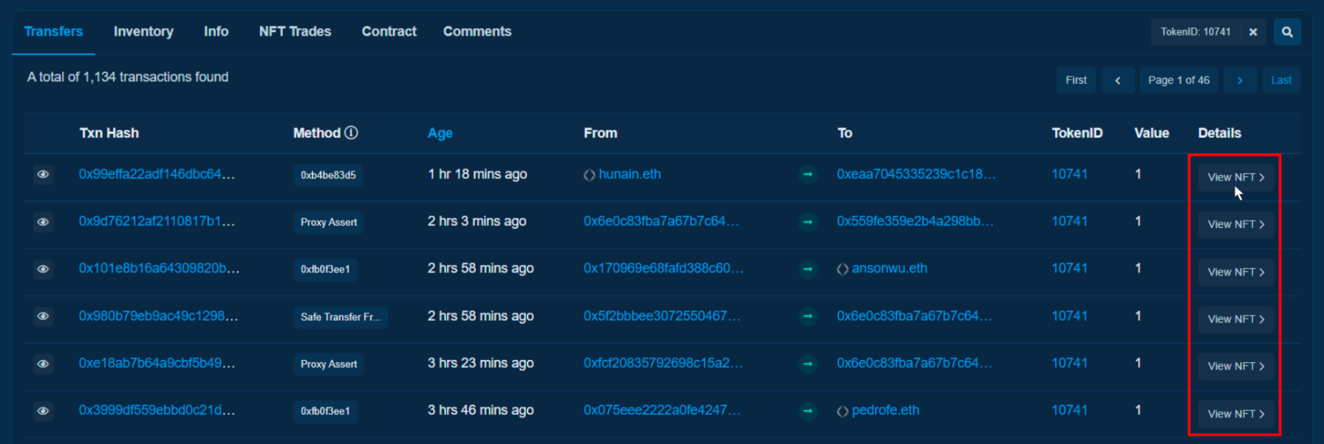This screenshot has width=1324, height=444.
Task: Open the Contract tab
Action: click(389, 32)
